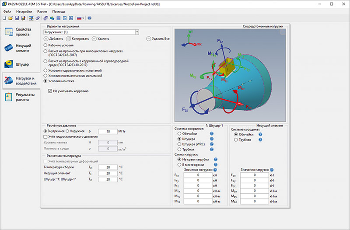Click the blue square diagram toolbar icon
350x230 pixels.
[x=65, y=18]
